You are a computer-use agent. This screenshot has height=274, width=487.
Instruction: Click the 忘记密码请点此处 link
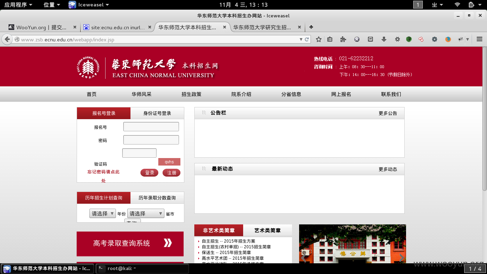103,176
